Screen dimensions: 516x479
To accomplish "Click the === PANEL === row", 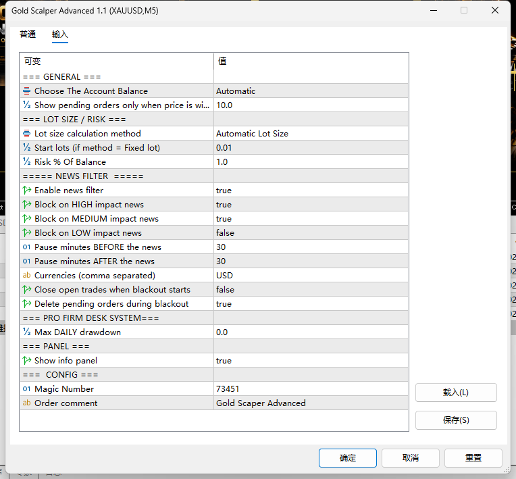I will (214, 347).
